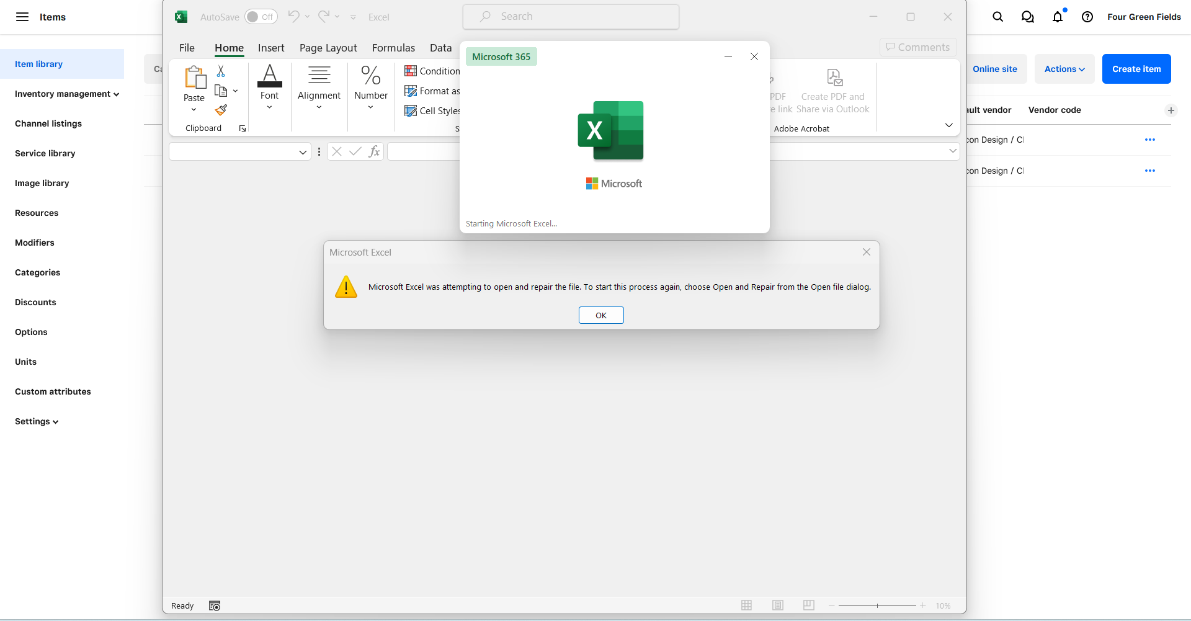Close the Microsoft Excel warning dialog
1191x621 pixels.
click(x=867, y=252)
